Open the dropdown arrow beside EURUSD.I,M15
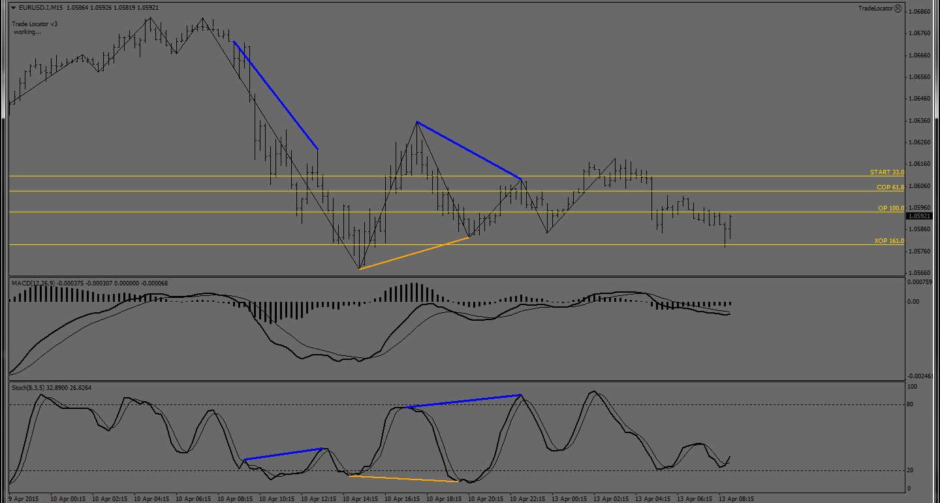Viewport: 940px width, 503px height. click(x=12, y=8)
